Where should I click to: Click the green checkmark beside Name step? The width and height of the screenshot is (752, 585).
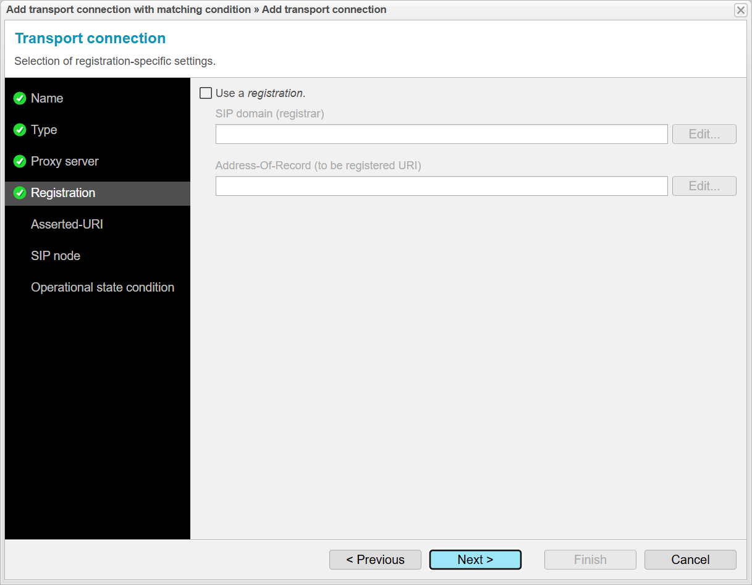(x=19, y=98)
